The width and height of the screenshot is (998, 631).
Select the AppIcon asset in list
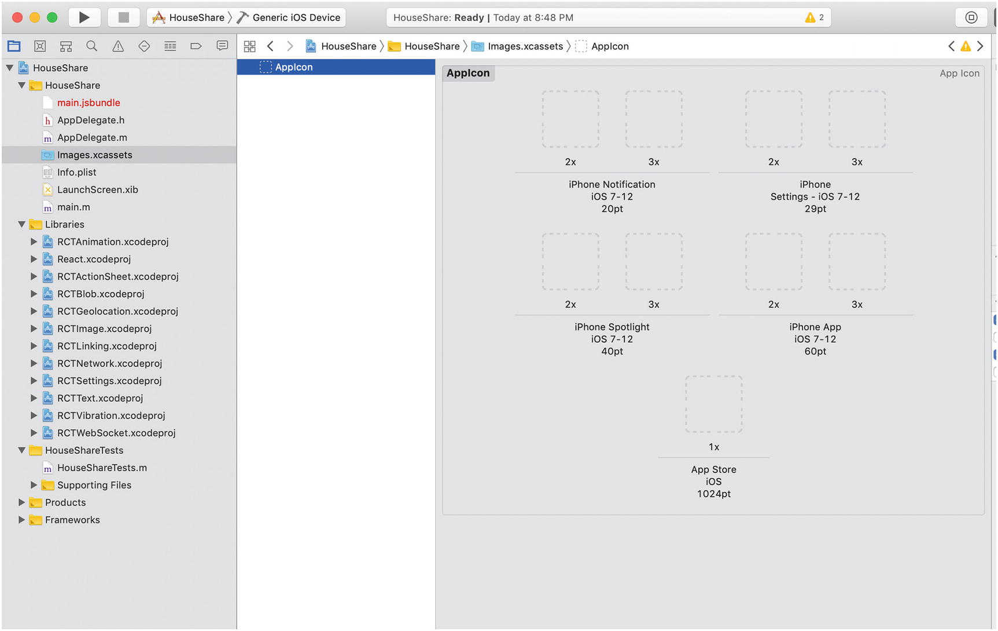tap(294, 67)
